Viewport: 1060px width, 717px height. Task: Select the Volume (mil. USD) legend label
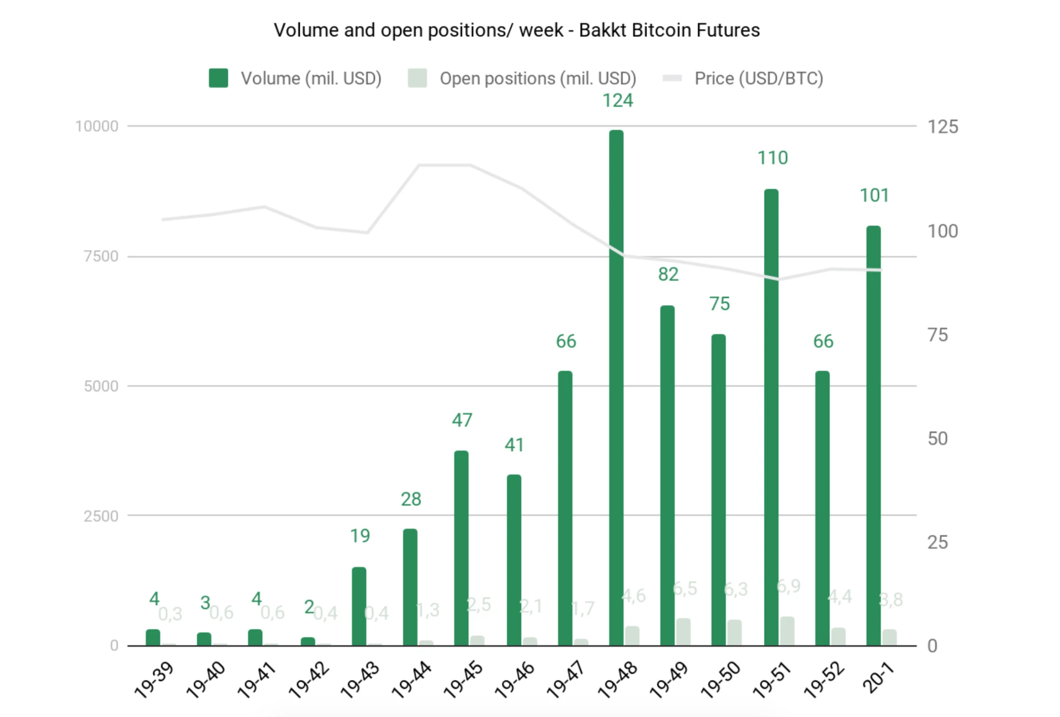click(x=311, y=78)
